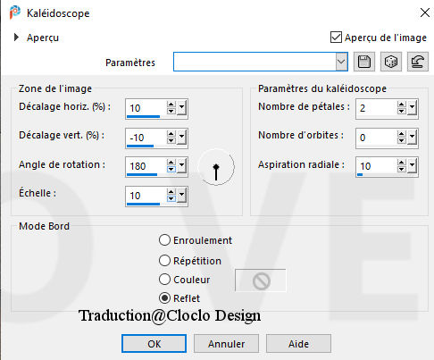Decrease the Aspiration radiale value with the down arrow

(x=402, y=170)
